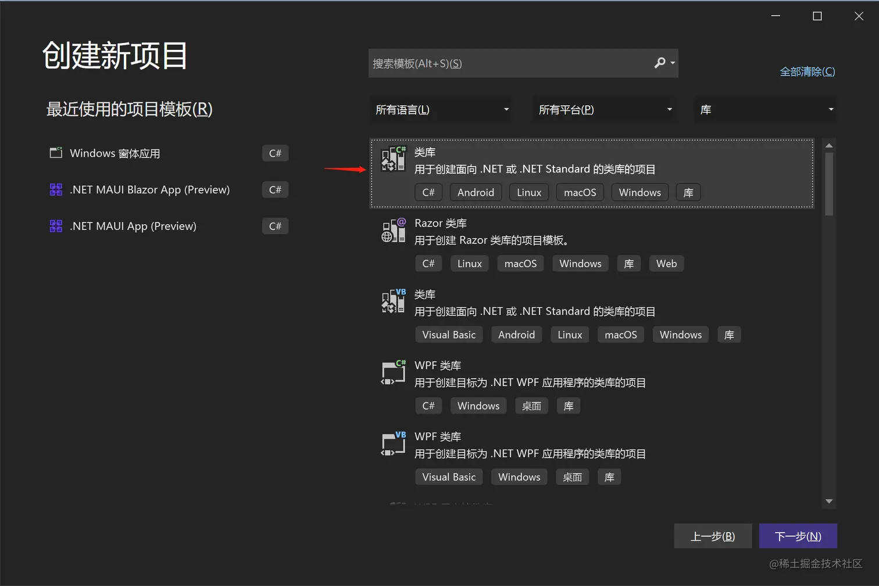
Task: Click the Linux tag on C# 类库
Action: tap(529, 192)
